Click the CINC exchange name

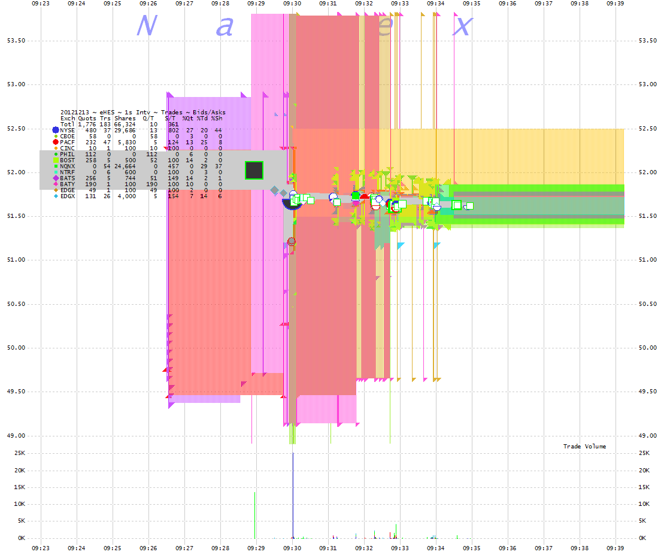[x=67, y=148]
